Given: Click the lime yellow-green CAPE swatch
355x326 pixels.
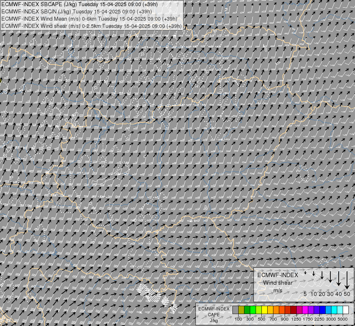Looking at the screenshot, I should [259, 310].
